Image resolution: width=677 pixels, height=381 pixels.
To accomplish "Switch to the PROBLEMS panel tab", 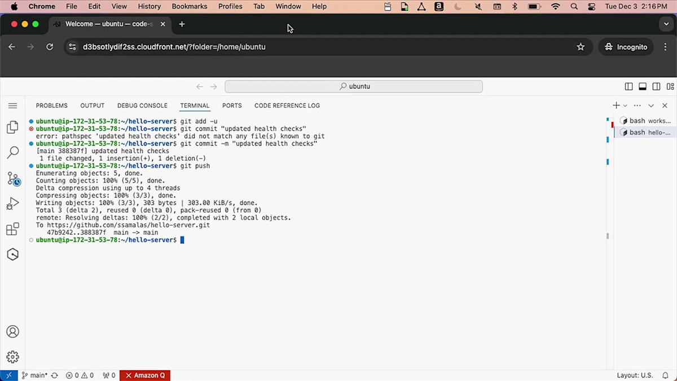I will pyautogui.click(x=51, y=106).
